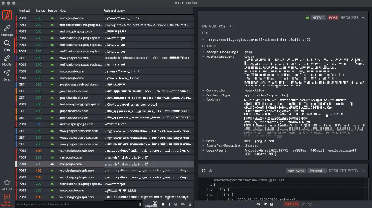Click the application/x-protobuf content type value

coord(266,95)
